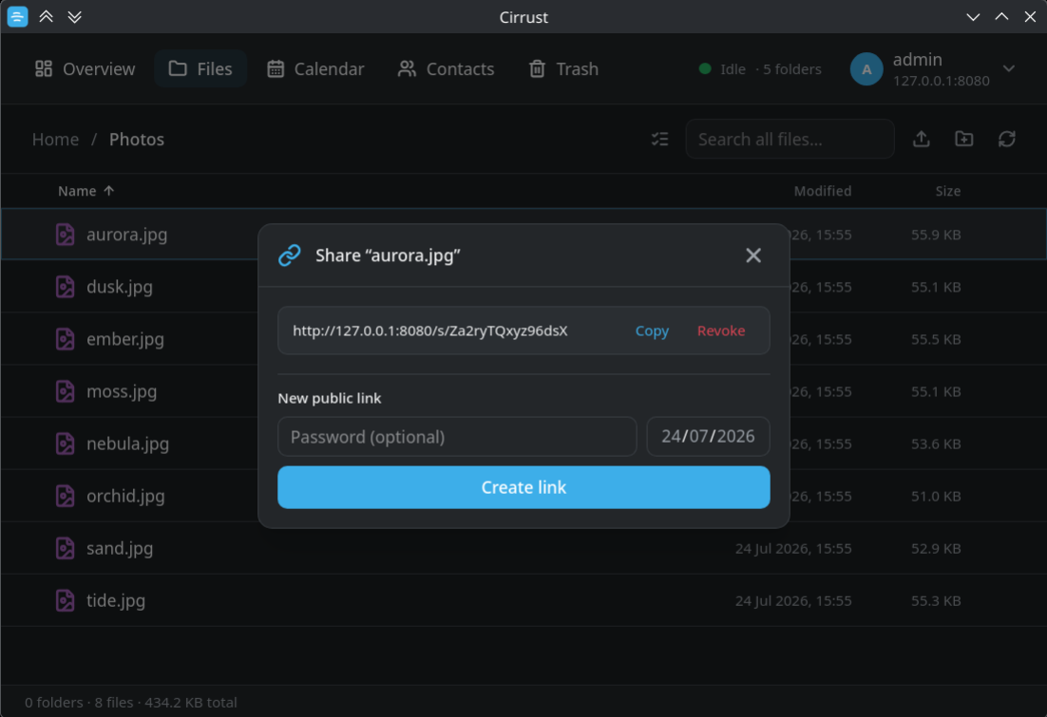This screenshot has width=1047, height=717.
Task: Go to the Contacts tab
Action: 446,68
